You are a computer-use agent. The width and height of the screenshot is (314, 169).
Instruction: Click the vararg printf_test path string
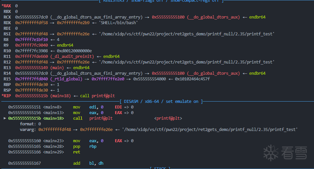(x=210, y=129)
